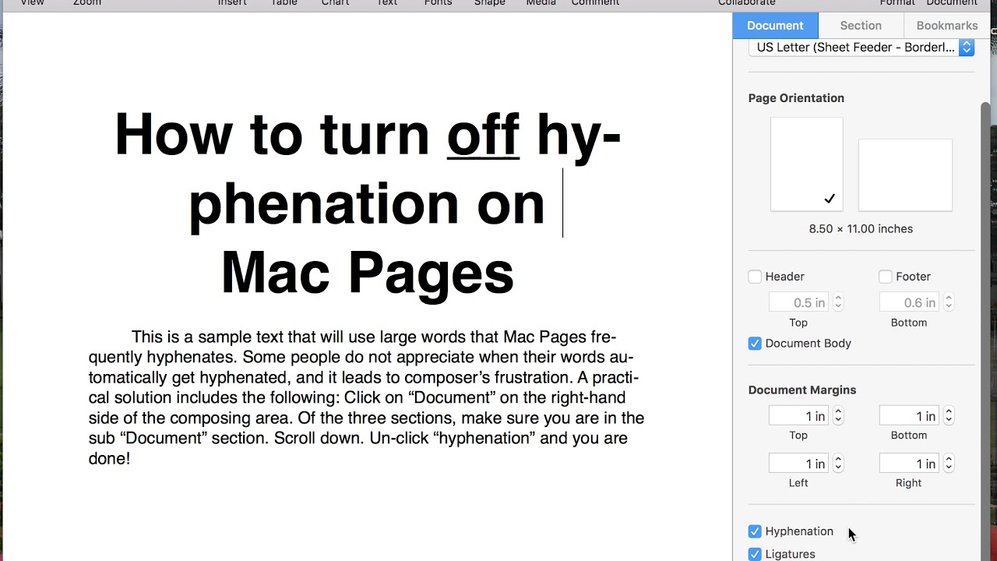Viewport: 997px width, 561px height.
Task: Click the word "done!" ending the paragraph
Action: coord(109,459)
